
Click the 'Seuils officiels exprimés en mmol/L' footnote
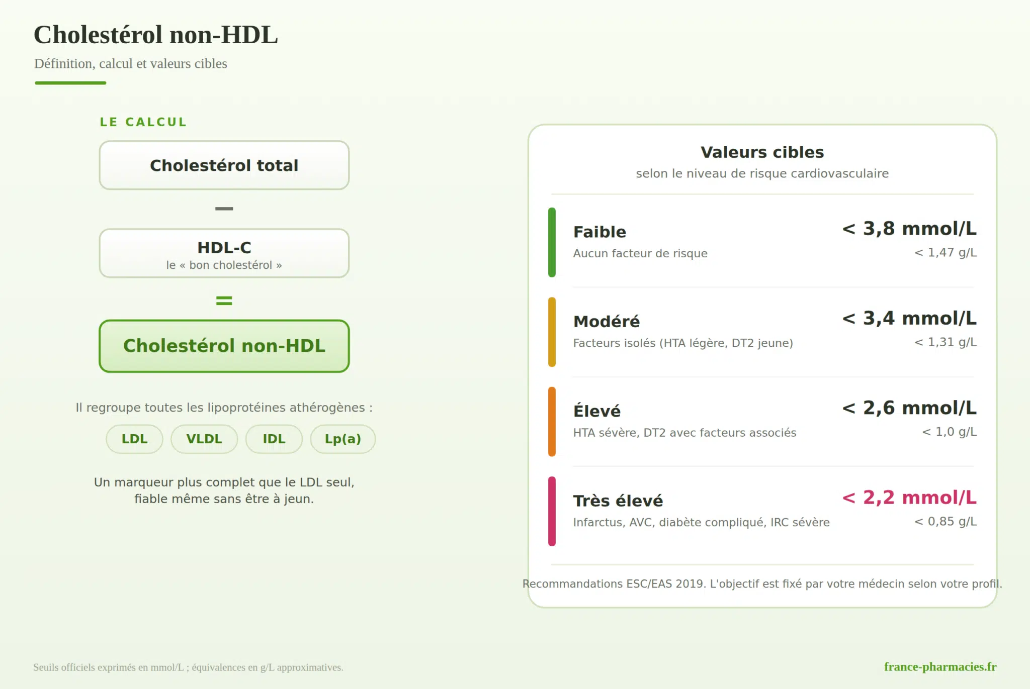click(188, 667)
